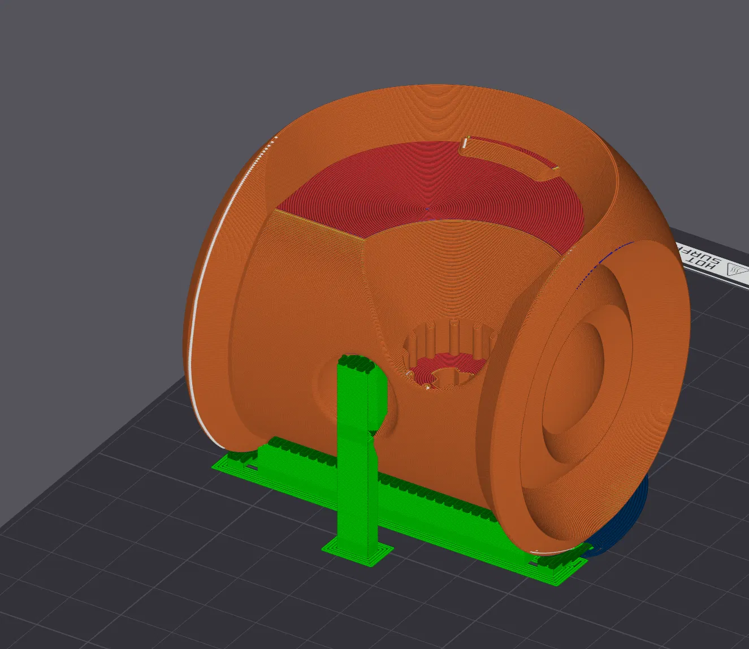
Task: Select the splined round hole in the model
Action: pyautogui.click(x=449, y=354)
